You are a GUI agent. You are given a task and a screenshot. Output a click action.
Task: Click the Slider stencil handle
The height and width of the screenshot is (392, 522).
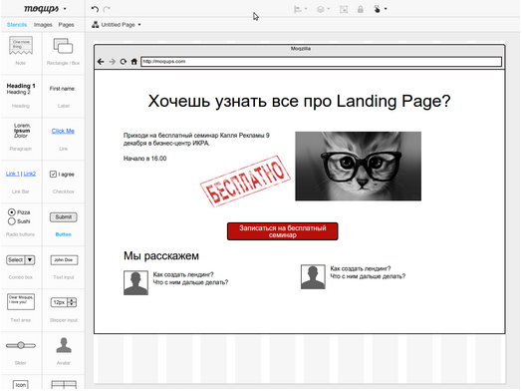pyautogui.click(x=21, y=345)
